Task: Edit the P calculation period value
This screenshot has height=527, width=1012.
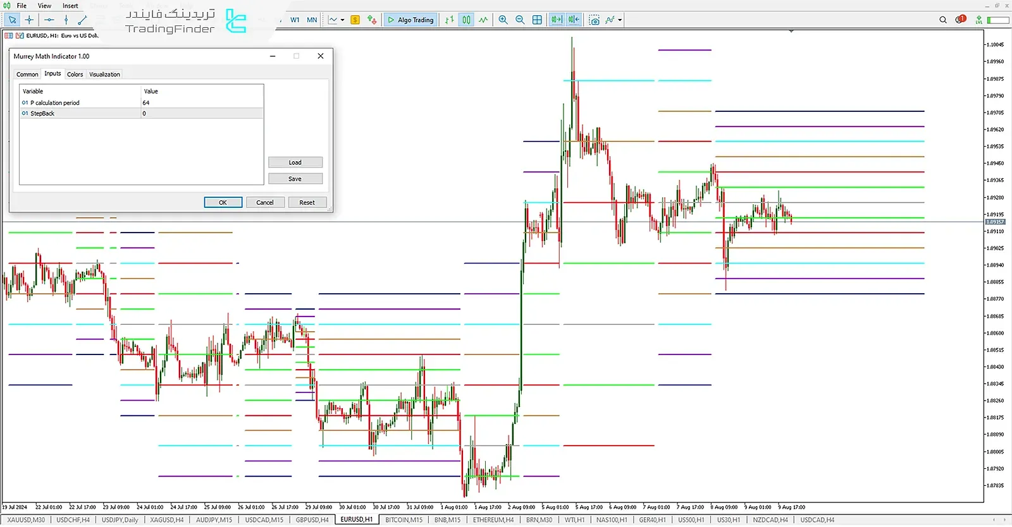Action: point(201,103)
